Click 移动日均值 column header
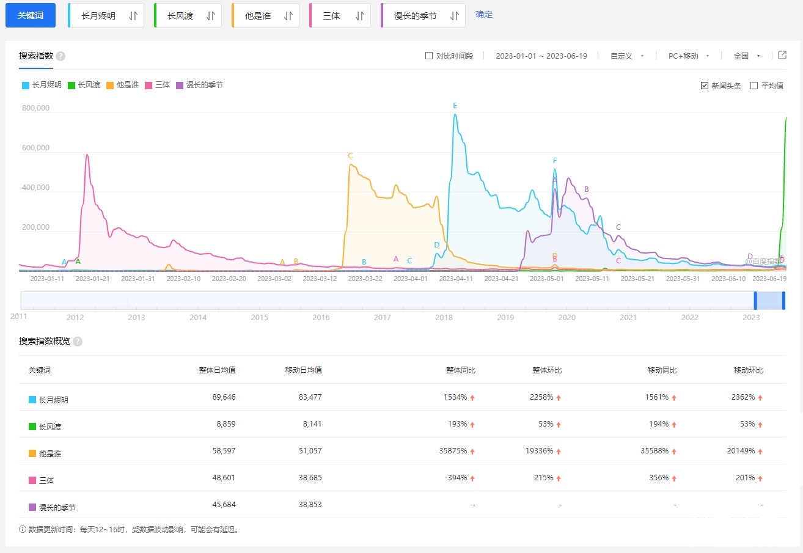 304,370
